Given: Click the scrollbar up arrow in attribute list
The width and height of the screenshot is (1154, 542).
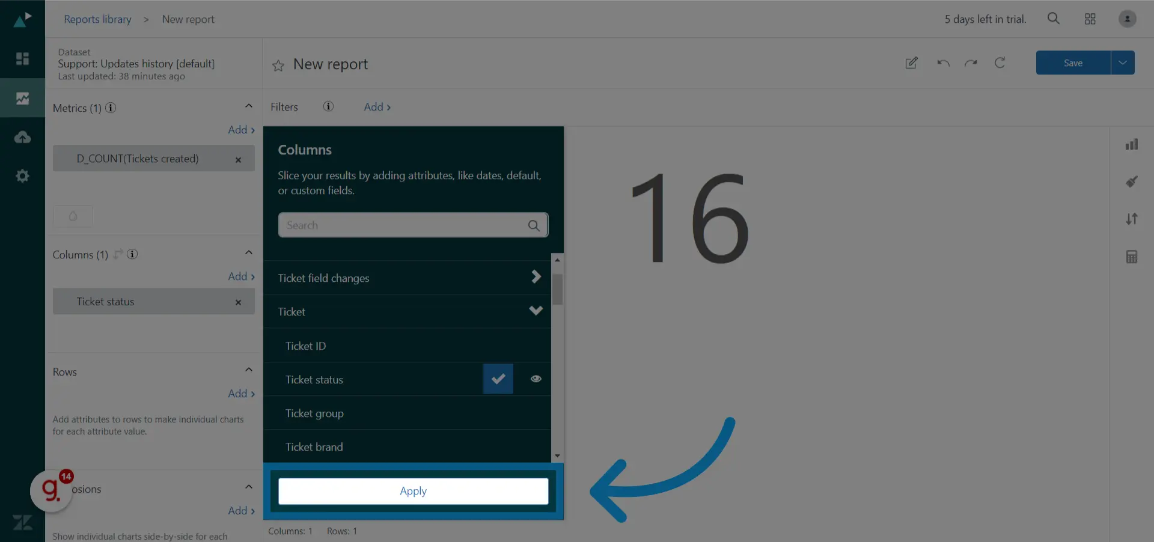Looking at the screenshot, I should [557, 260].
